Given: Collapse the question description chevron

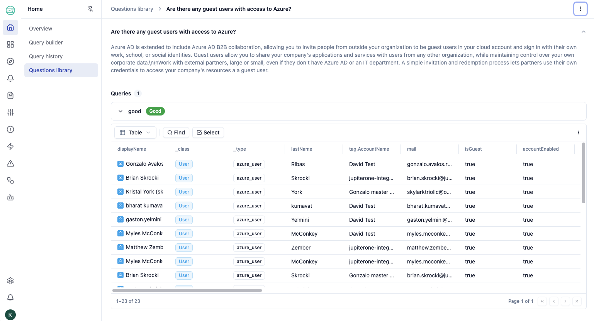Looking at the screenshot, I should tap(583, 32).
